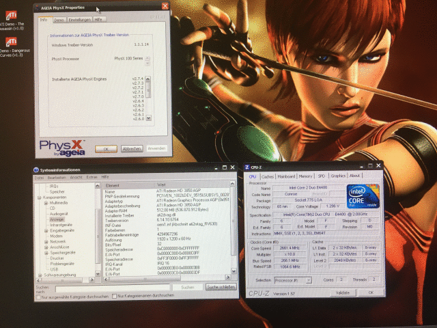
Task: Open the Processor #1 selection dropdown
Action: [309, 280]
